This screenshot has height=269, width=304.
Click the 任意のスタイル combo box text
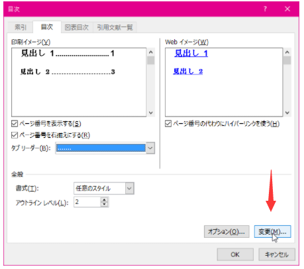[x=93, y=188]
